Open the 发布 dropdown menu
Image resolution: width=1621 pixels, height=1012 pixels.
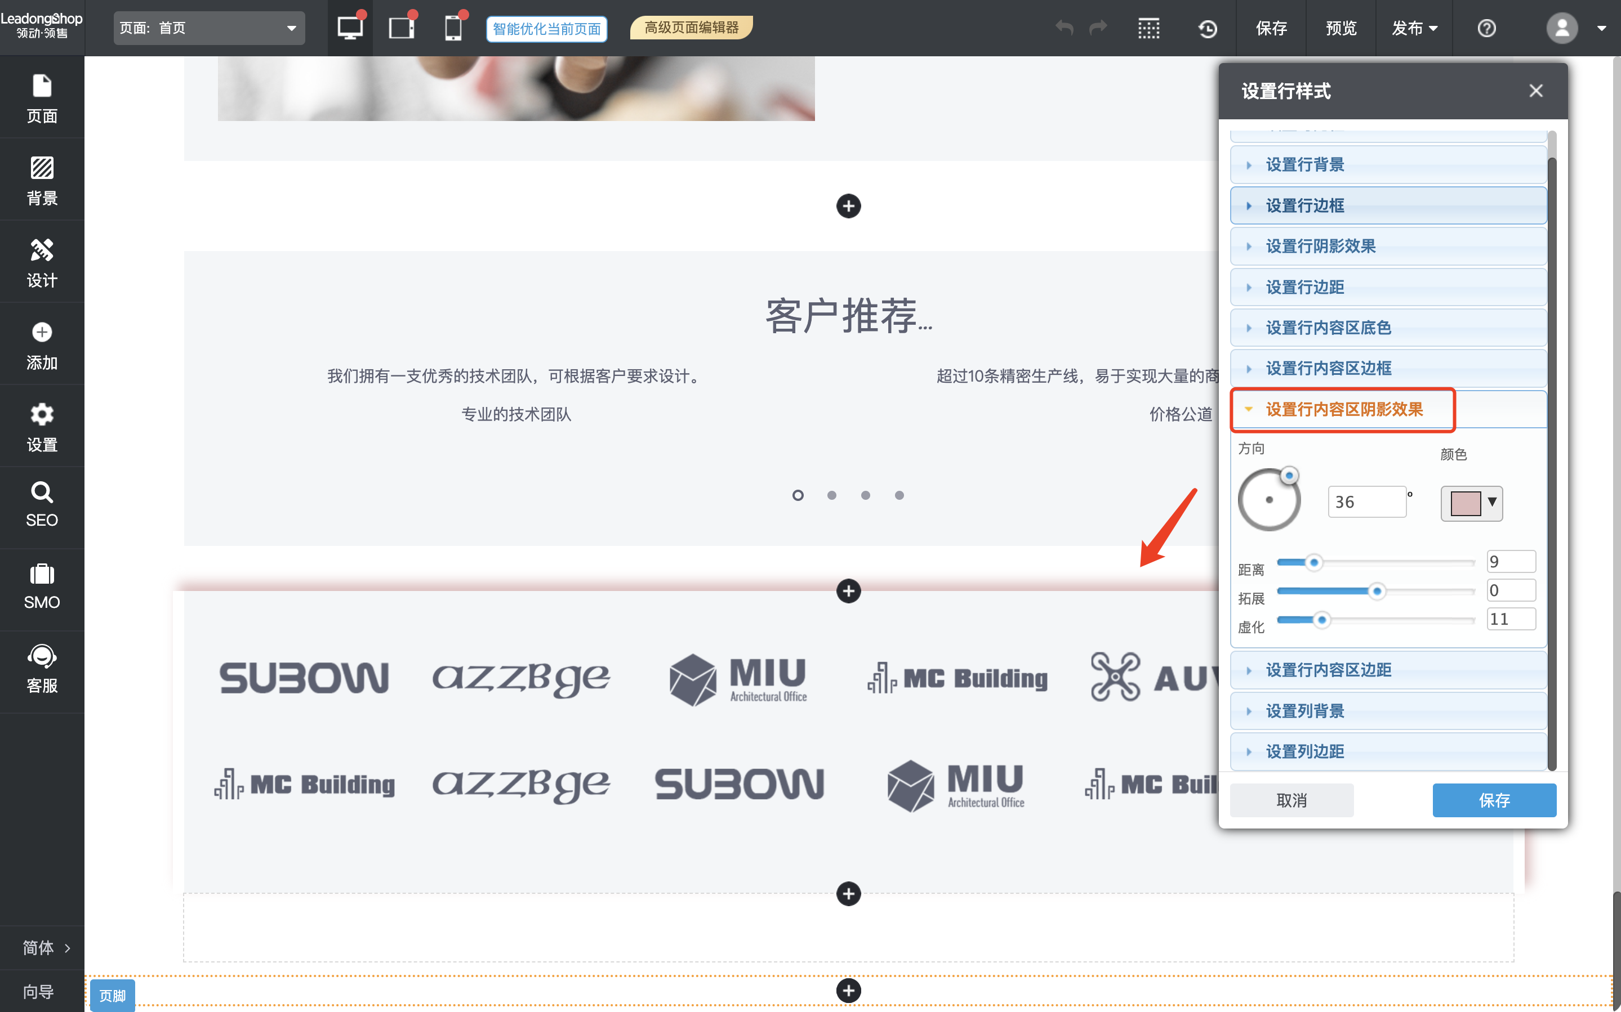coord(1413,28)
